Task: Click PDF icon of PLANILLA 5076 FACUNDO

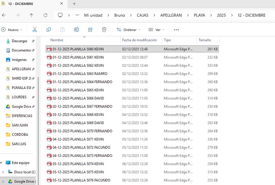Action: pos(49,180)
